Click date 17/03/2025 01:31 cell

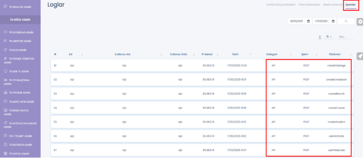click(x=237, y=80)
